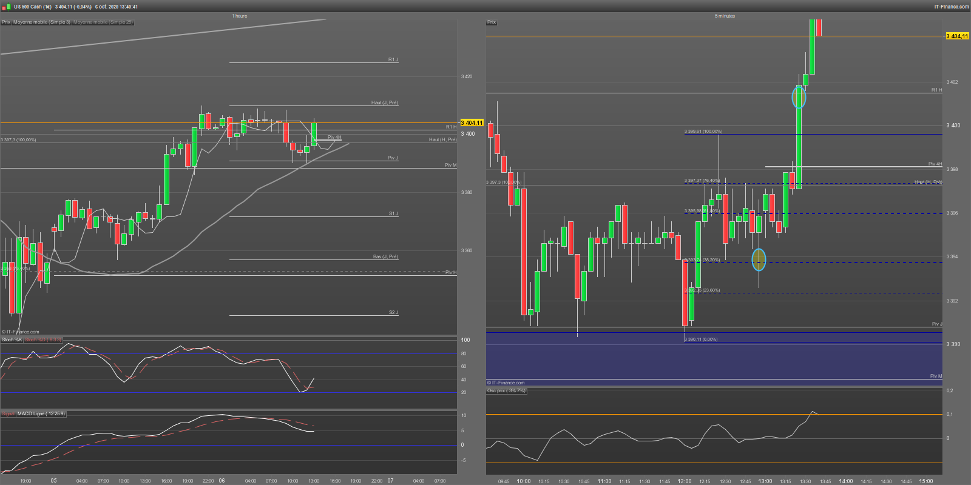Click the 0,2 value on the oscillator scale
Image resolution: width=971 pixels, height=485 pixels.
[x=950, y=390]
